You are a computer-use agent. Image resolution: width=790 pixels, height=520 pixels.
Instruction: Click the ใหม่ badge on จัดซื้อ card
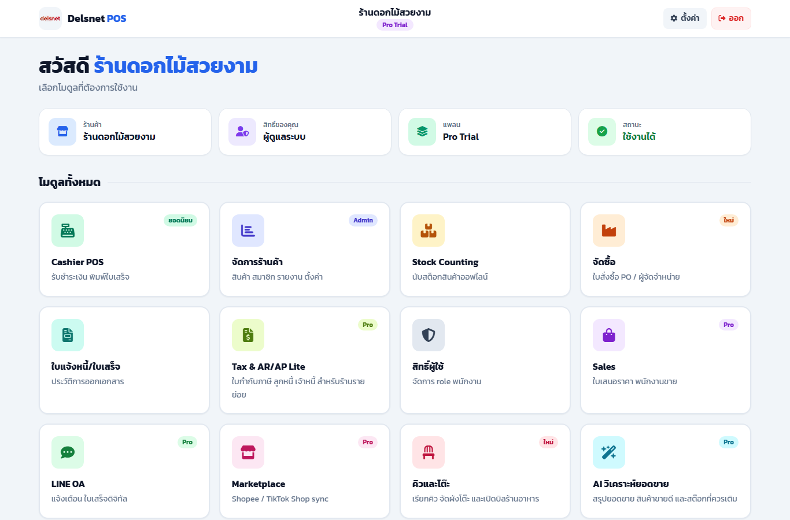pos(729,220)
